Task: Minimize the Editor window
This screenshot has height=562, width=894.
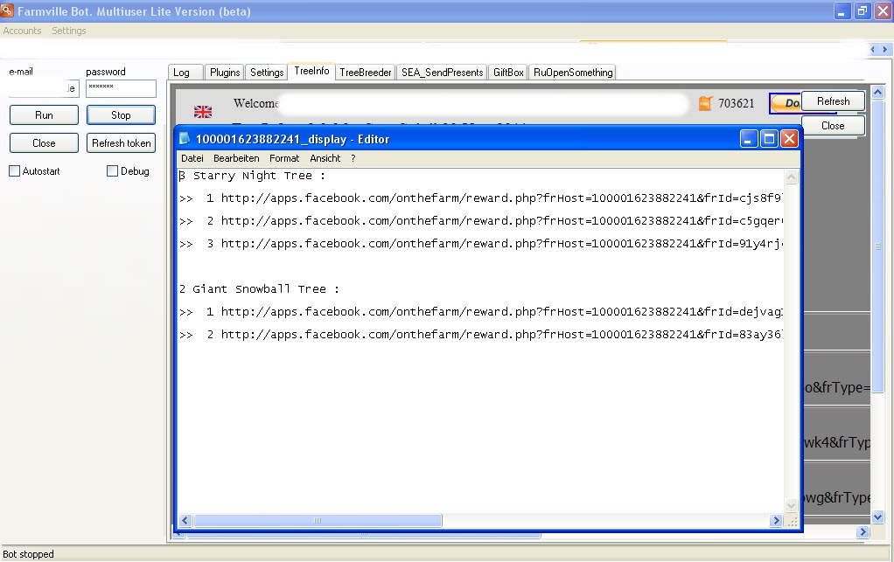Action: click(749, 138)
